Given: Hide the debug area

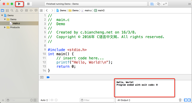Looking at the screenshot, I should 42,77.
